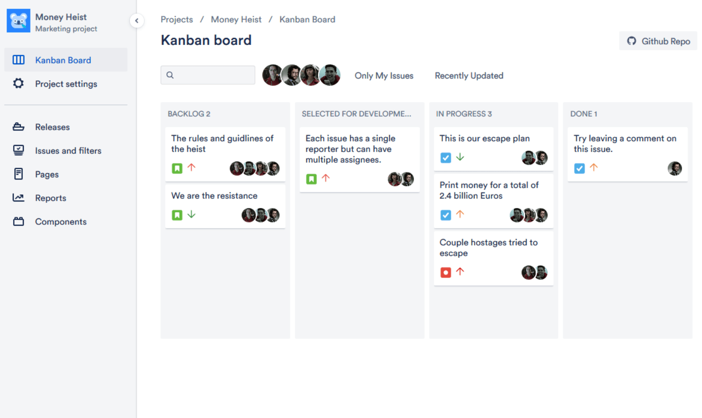
Task: Toggle the first user avatar filter
Action: (273, 75)
